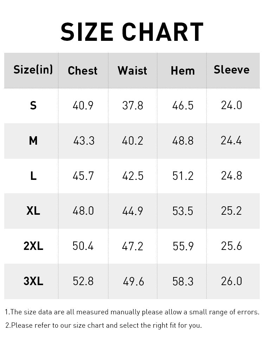Click the SIZE CHART title
This screenshot has width=264, height=352.
point(132,32)
